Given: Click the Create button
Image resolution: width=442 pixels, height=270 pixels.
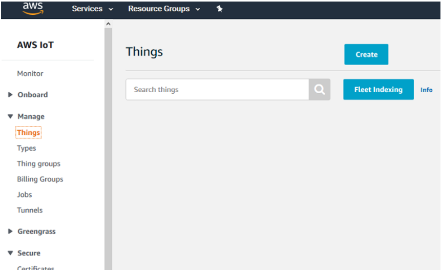Looking at the screenshot, I should click(366, 54).
